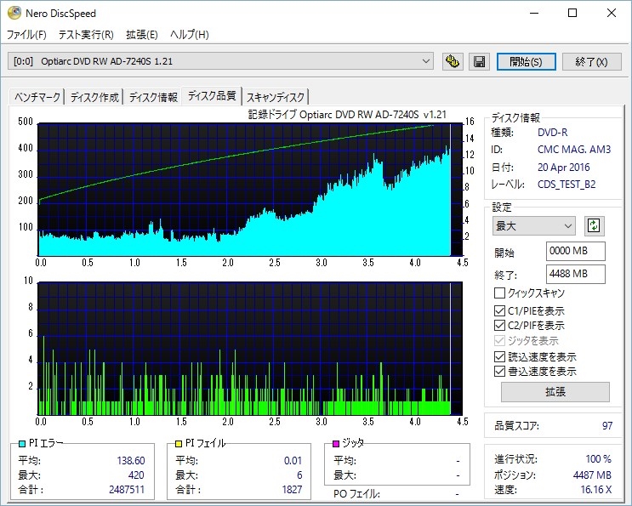Toggle the 読込速度を表示 checkbox
632x506 pixels.
499,356
